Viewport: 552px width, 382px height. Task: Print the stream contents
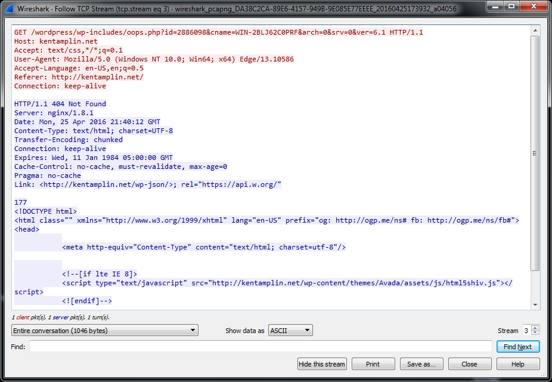click(x=373, y=364)
